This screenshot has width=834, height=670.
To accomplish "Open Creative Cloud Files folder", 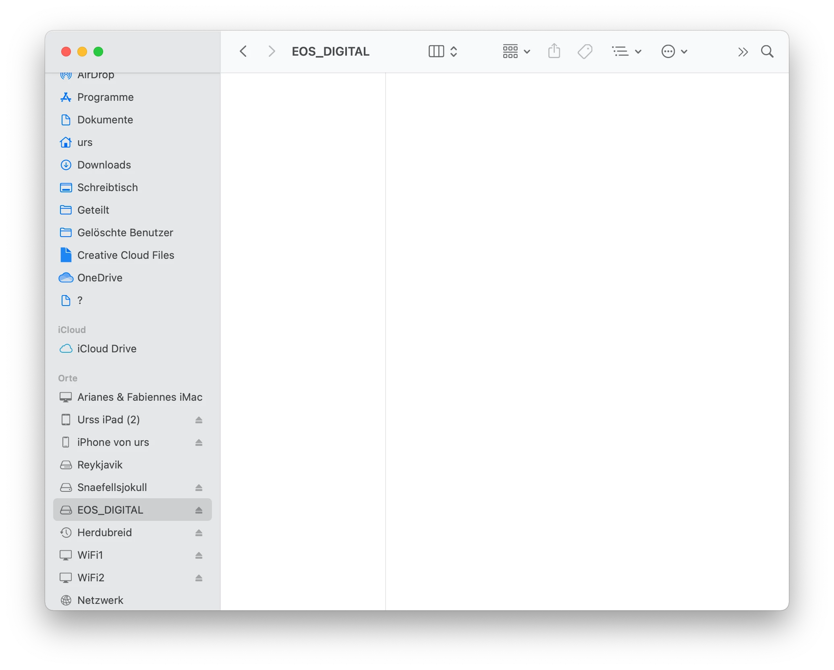I will tap(125, 255).
